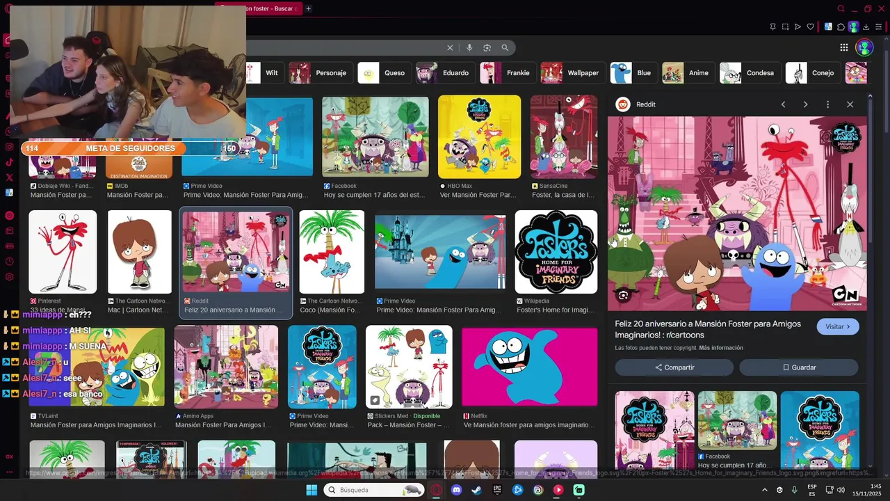
Task: Open the Coco character image result
Action: point(332,252)
